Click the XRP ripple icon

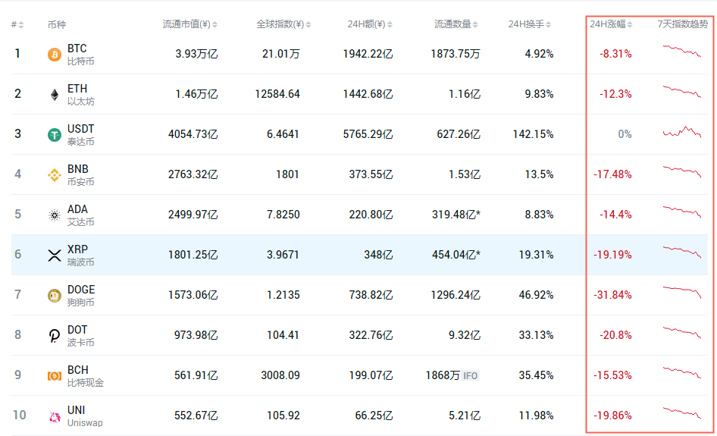(x=55, y=256)
